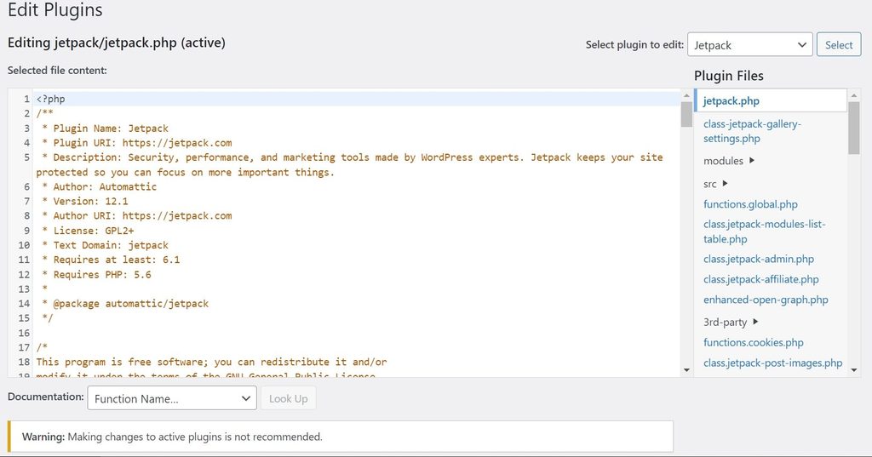Screen dimensions: 872x457
Task: Click the 'Text Domain: jetpack' code line
Action: point(105,245)
